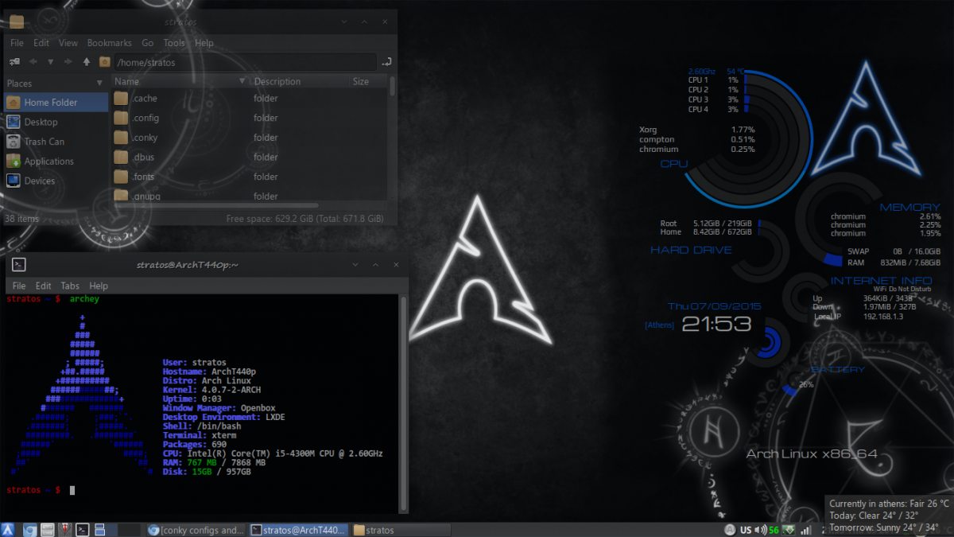
Task: Open Help menu in file manager
Action: tap(204, 43)
